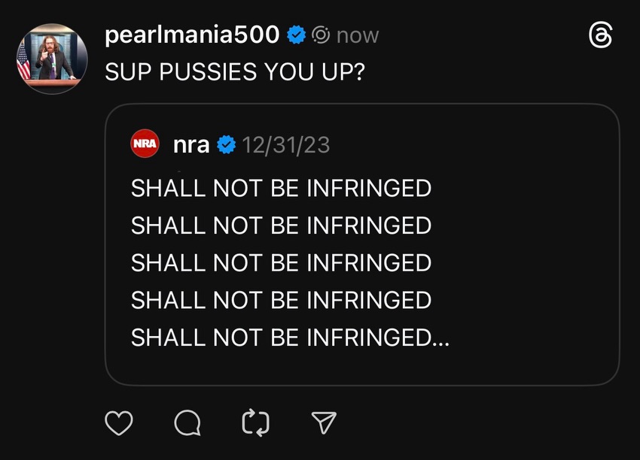Open the NRA red profile avatar
This screenshot has height=460, width=640.
(145, 144)
